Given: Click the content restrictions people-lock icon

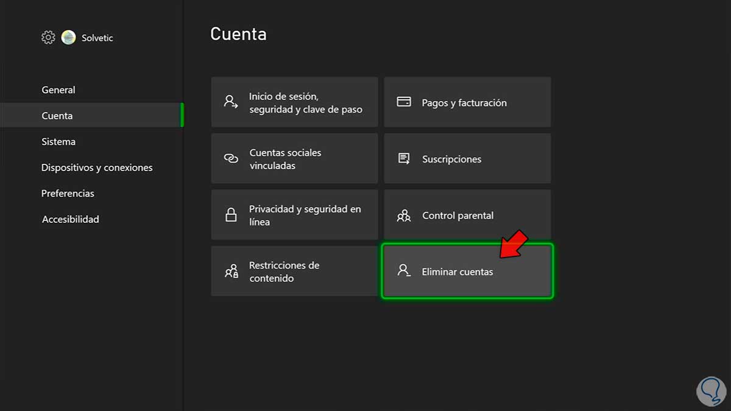Looking at the screenshot, I should tap(231, 272).
